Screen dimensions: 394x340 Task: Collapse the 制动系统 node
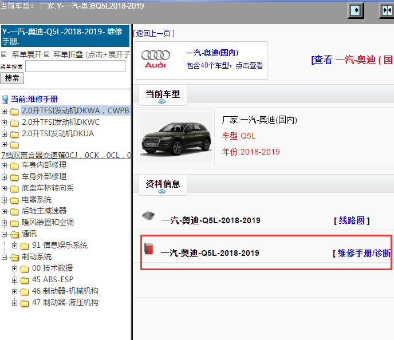tap(4, 257)
